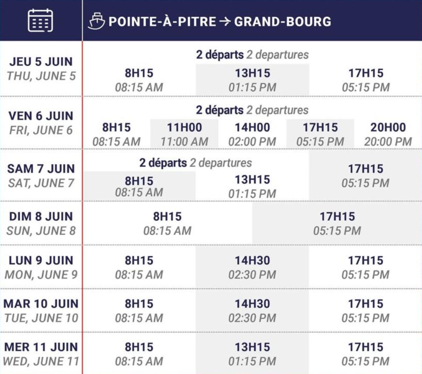Pick Monday June 9 14H30 departure
Screen dimensions: 422x374
(252, 267)
